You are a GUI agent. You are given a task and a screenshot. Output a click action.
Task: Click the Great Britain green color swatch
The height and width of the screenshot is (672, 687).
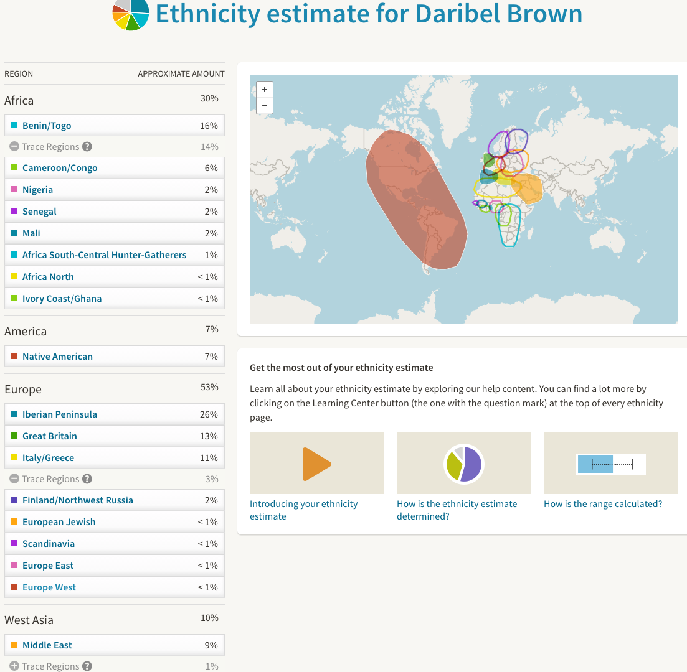14,436
